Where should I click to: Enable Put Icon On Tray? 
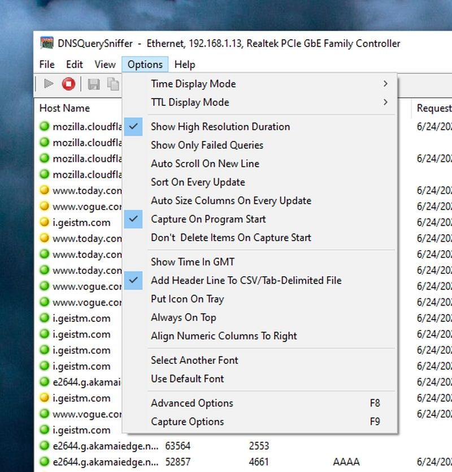260,299
